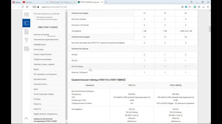Click the Сравнительная таблица heading
Screen dimensions: 222x124
[98, 80]
